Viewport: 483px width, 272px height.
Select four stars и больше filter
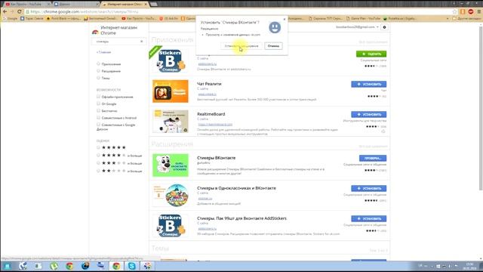pos(98,155)
